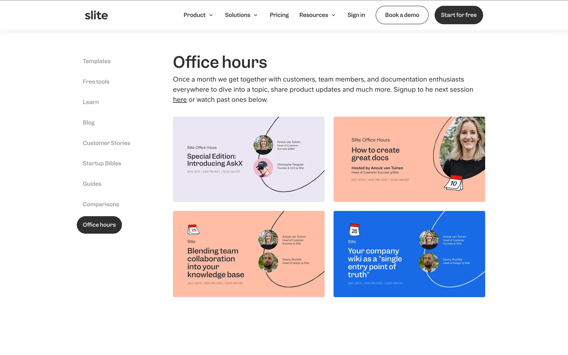Open the Solutions dropdown menu

tap(241, 15)
